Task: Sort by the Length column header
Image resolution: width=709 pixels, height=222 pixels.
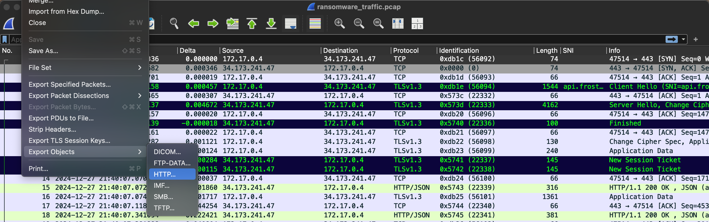Action: [x=547, y=50]
